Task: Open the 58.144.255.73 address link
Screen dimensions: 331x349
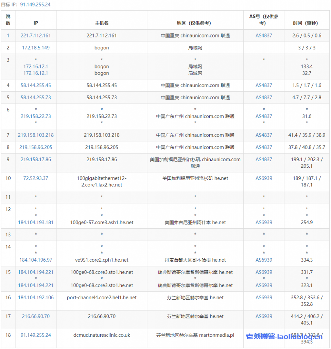Action: pos(36,97)
